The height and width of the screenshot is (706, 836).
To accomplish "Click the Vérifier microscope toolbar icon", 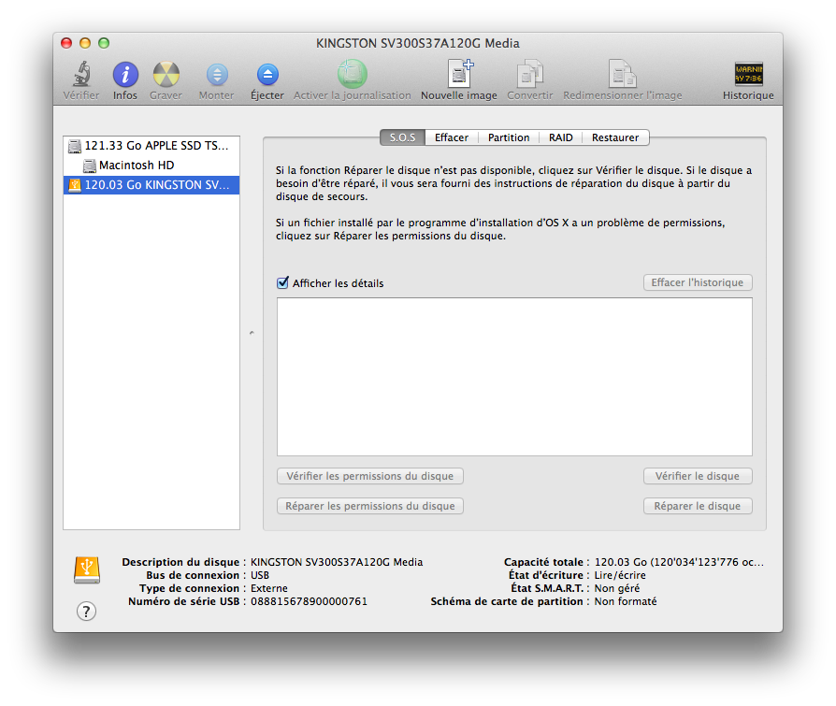I will (x=81, y=76).
